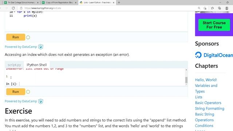The width and height of the screenshot is (233, 131).
Task: Switch to the script.py tab
Action: point(14,65)
